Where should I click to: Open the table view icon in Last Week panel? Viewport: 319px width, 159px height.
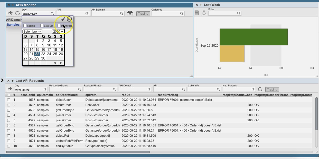197,13
